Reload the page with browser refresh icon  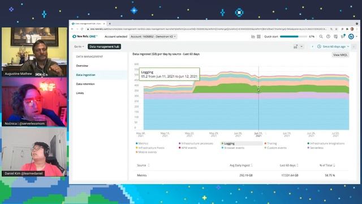pos(82,29)
